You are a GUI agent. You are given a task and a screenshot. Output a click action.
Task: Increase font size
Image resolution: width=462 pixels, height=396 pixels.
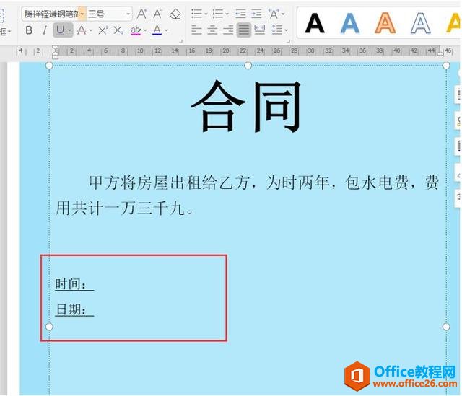[x=141, y=14]
